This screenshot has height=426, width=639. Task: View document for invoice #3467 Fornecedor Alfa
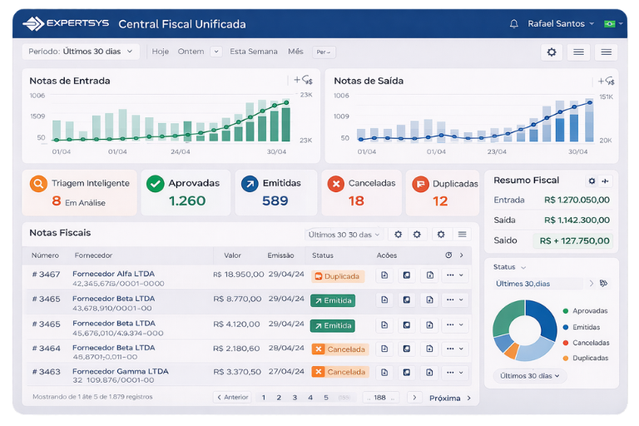coord(384,275)
